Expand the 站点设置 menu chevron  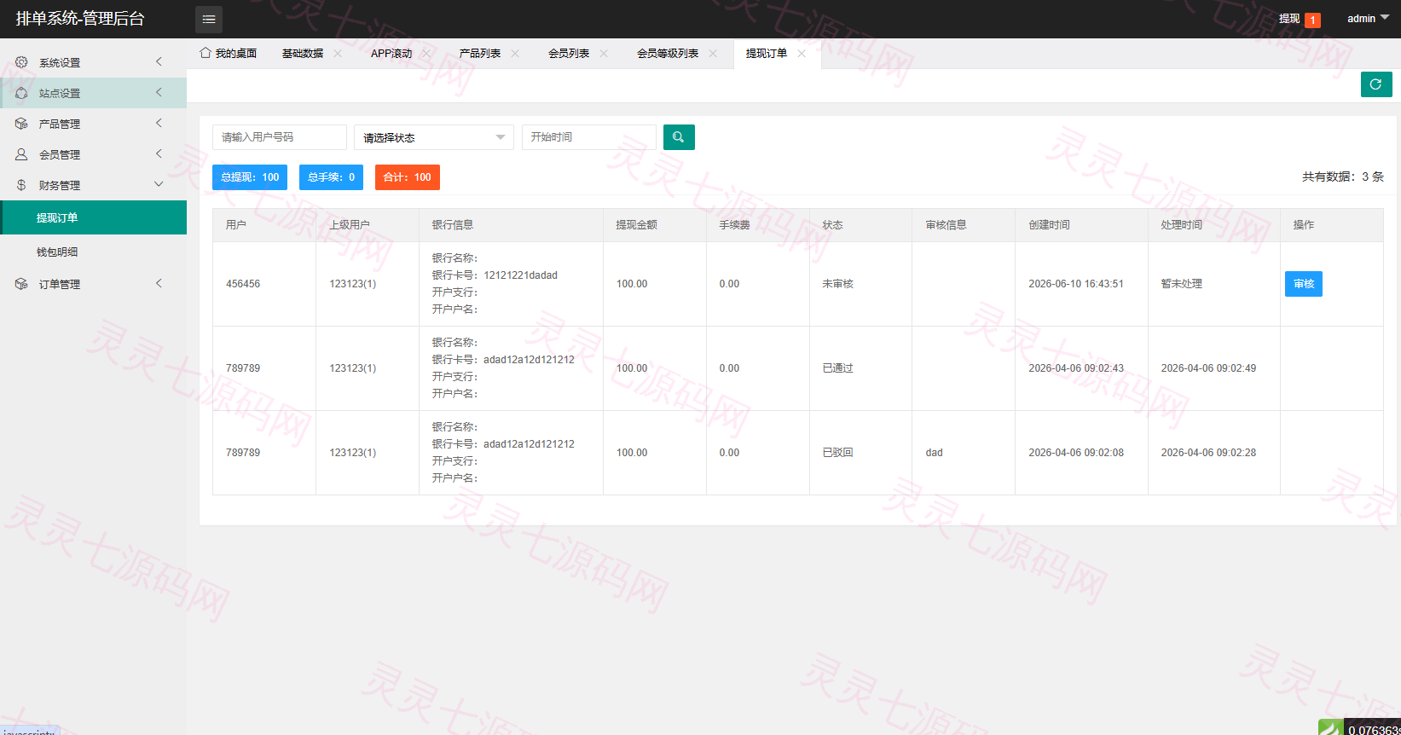pyautogui.click(x=159, y=92)
